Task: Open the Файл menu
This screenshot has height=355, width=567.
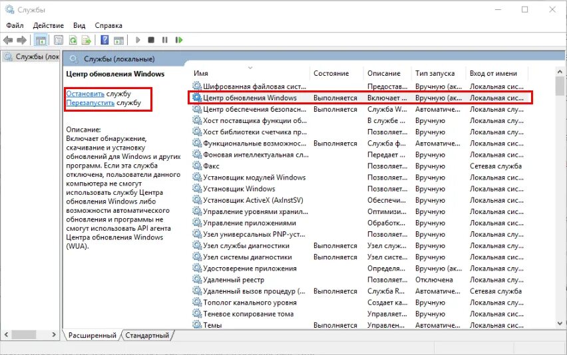Action: pyautogui.click(x=15, y=26)
